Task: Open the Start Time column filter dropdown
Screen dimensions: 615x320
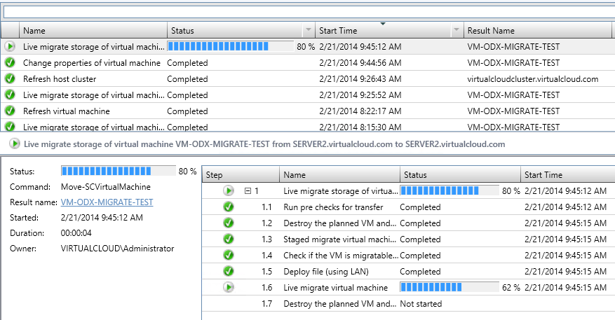Action: click(456, 31)
